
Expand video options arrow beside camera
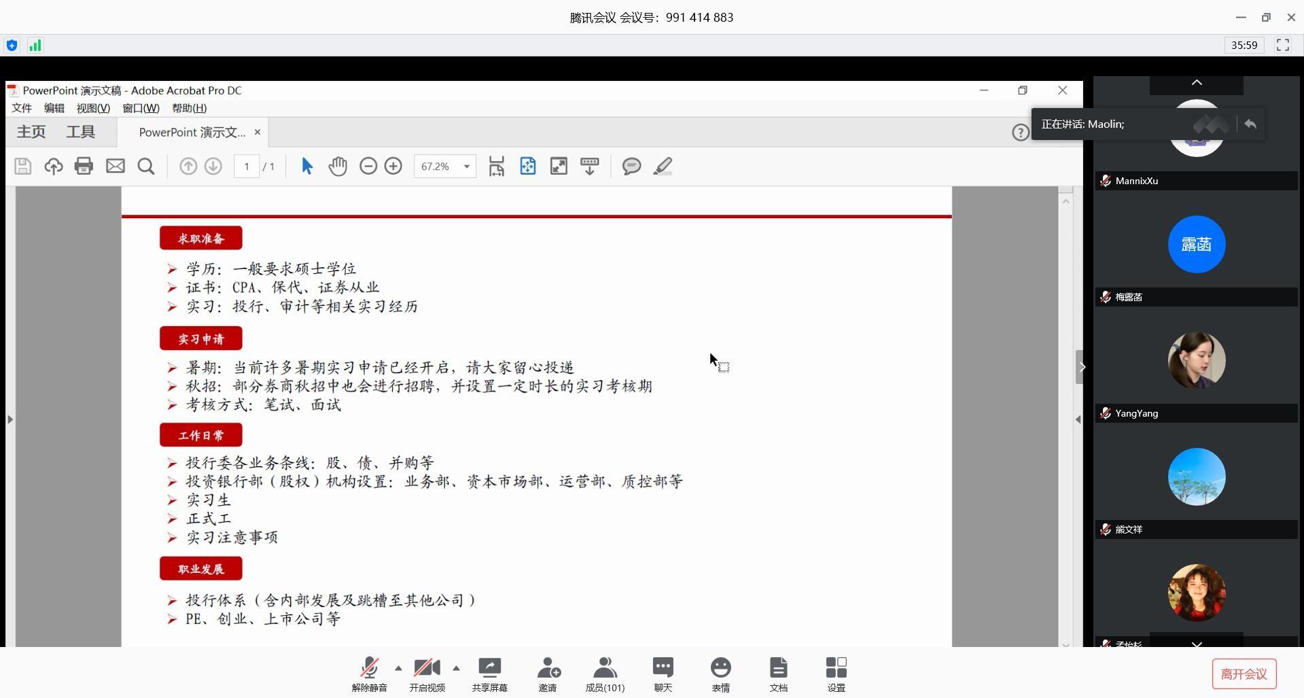pos(456,668)
